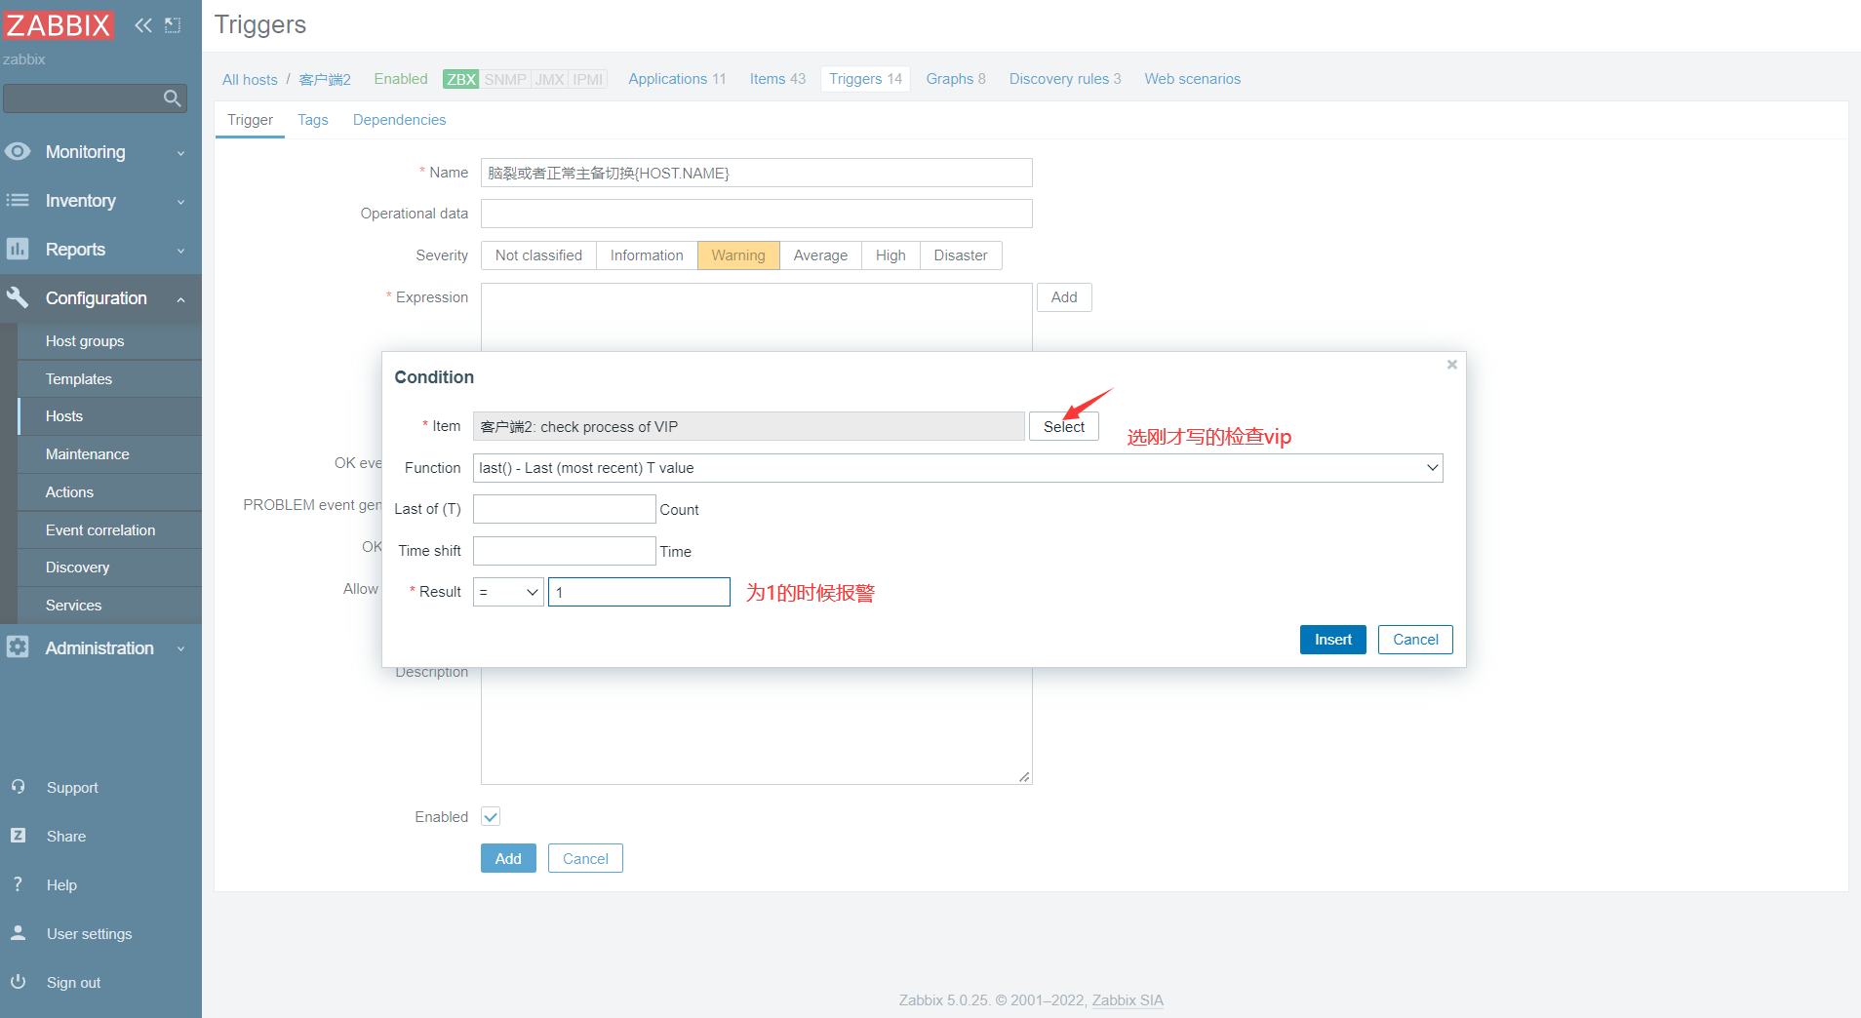Click the Sign out power icon
Image resolution: width=1861 pixels, height=1018 pixels.
pyautogui.click(x=18, y=982)
